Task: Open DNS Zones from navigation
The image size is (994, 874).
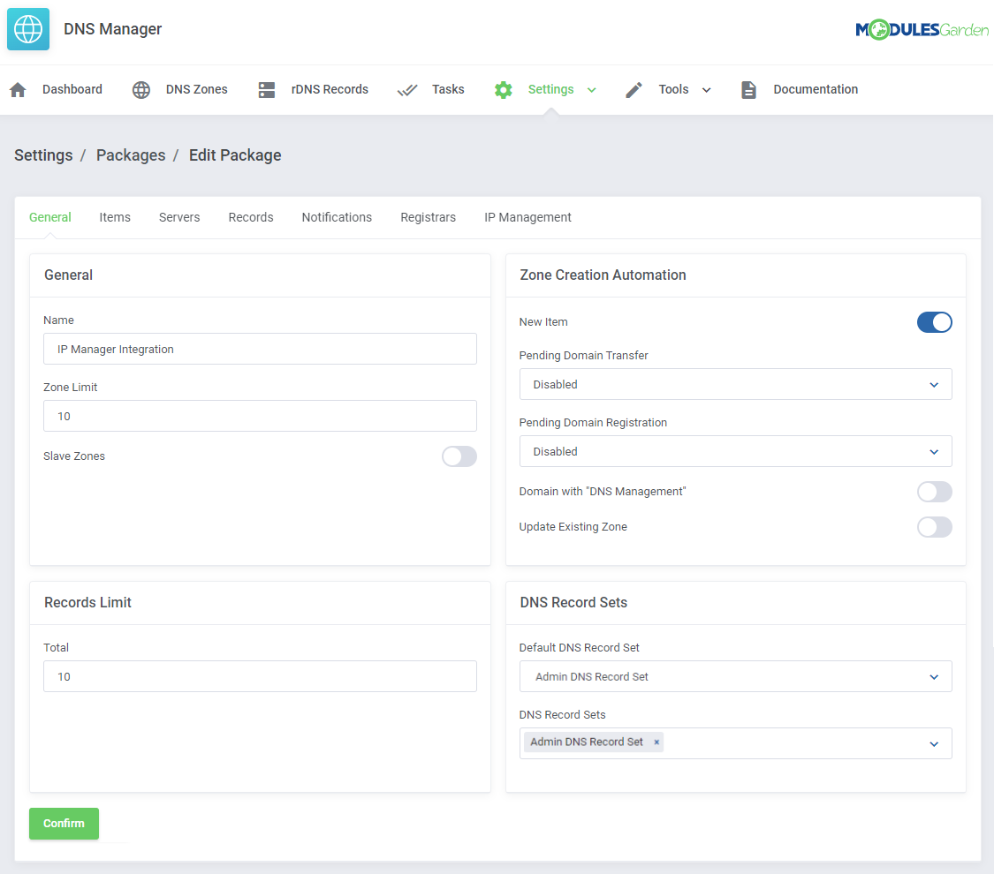Action: (x=196, y=90)
